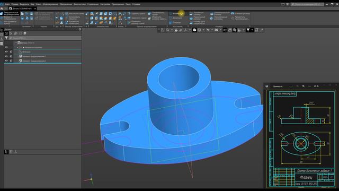339x191 pixels.
Task: Click the zoom magnifier in drawing preview window
Action: pos(304,86)
